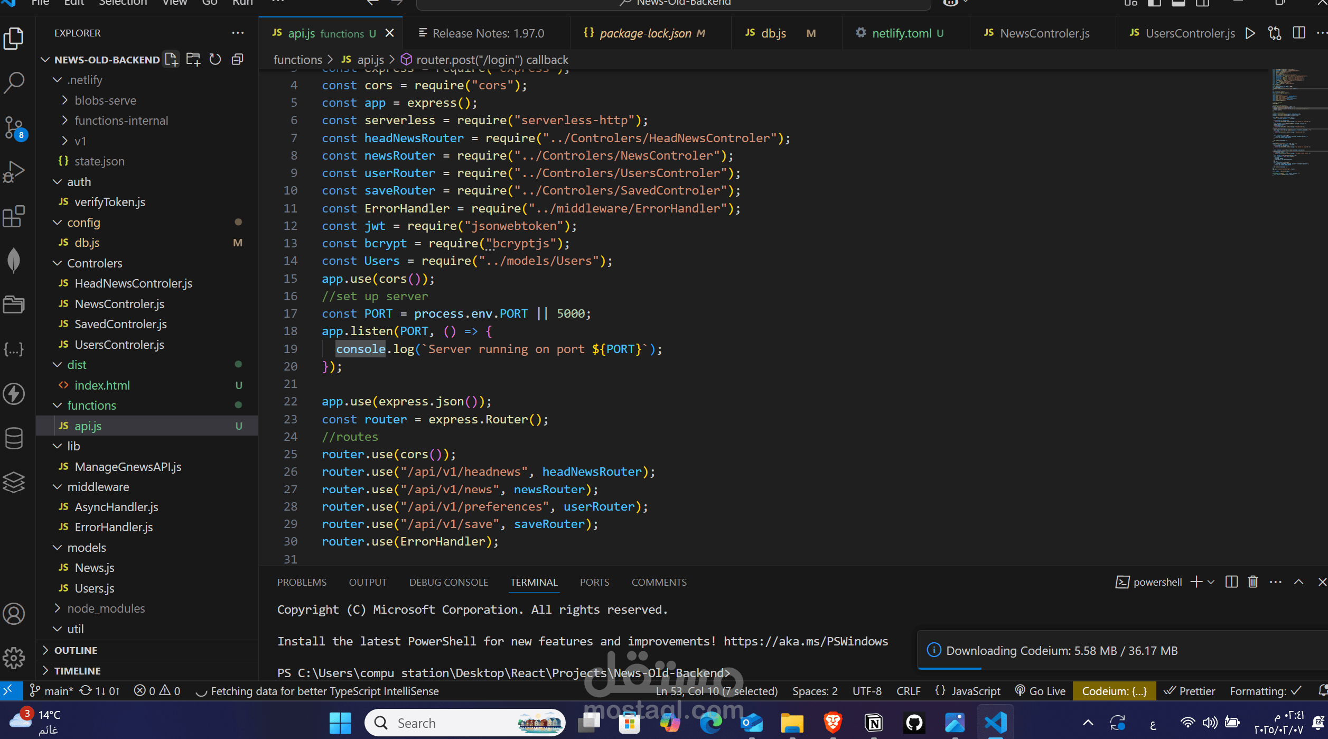Split the editor to the right
1328x739 pixels.
[1299, 33]
